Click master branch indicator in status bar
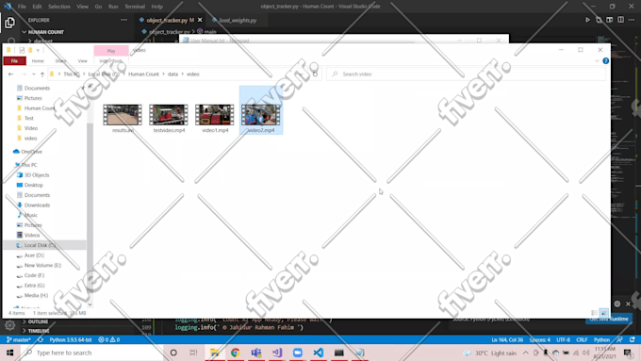Viewport: 641px width, 361px height. (x=19, y=339)
